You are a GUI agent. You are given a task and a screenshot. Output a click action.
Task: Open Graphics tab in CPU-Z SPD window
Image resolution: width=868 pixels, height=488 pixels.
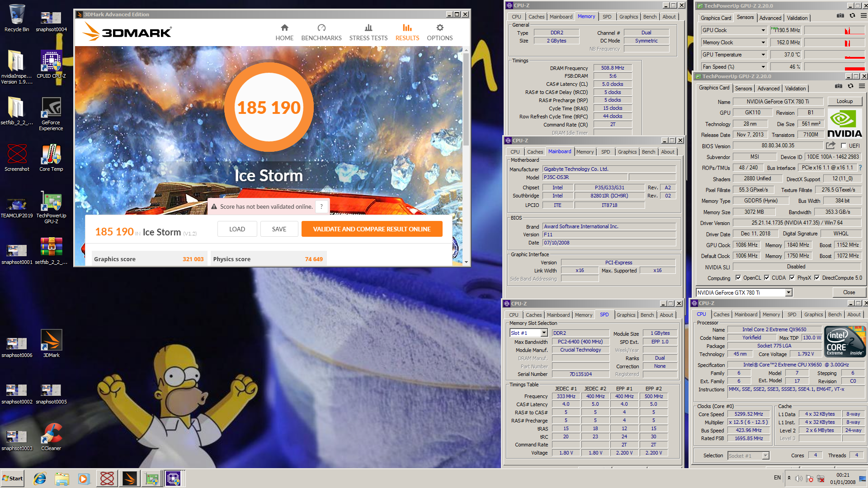(626, 315)
